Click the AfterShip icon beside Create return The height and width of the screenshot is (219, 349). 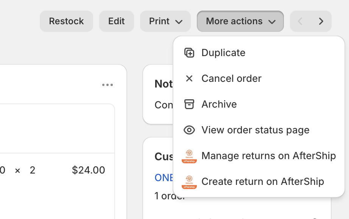click(189, 182)
